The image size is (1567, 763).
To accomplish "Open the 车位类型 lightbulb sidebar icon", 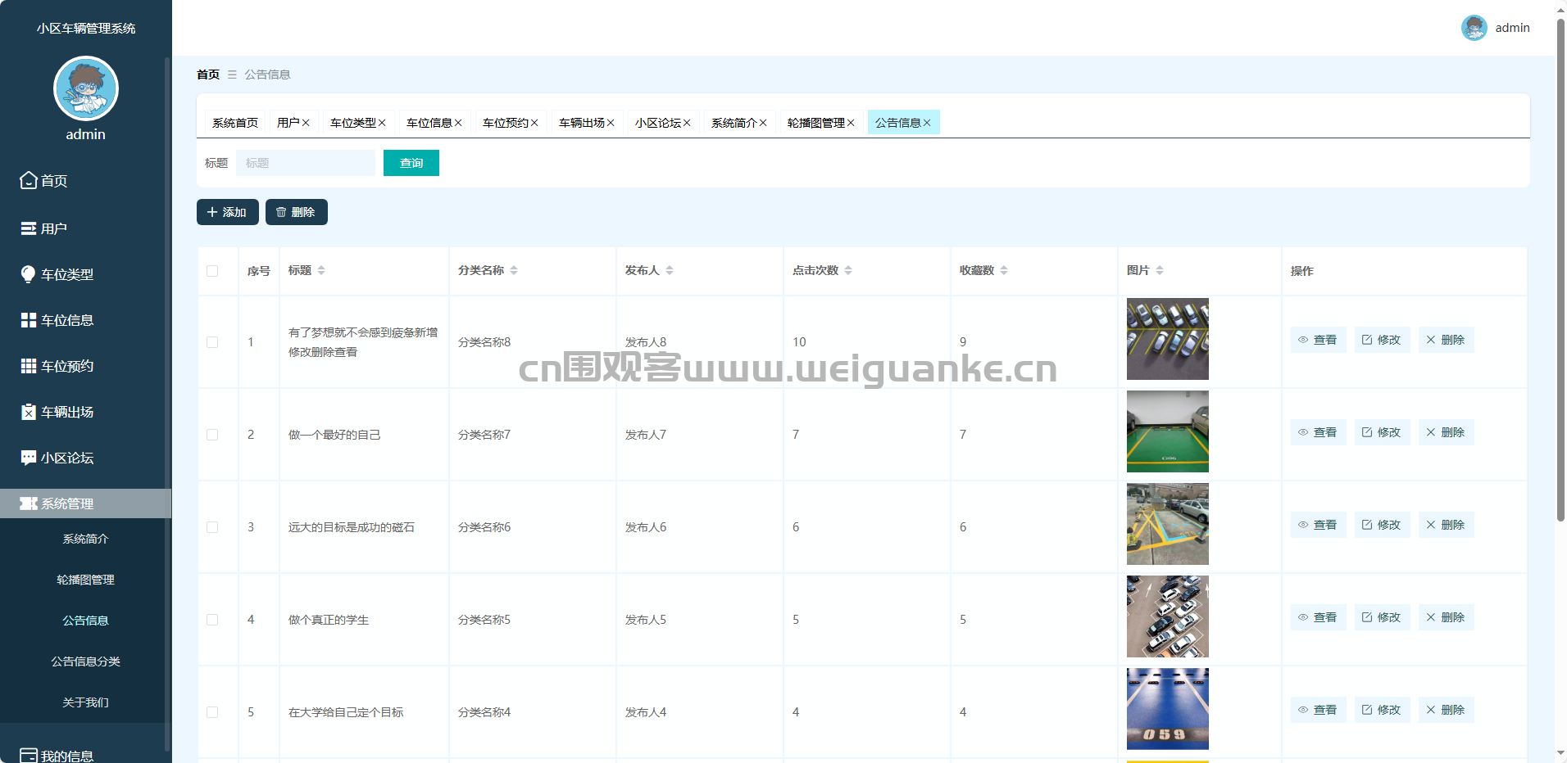I will coord(29,274).
